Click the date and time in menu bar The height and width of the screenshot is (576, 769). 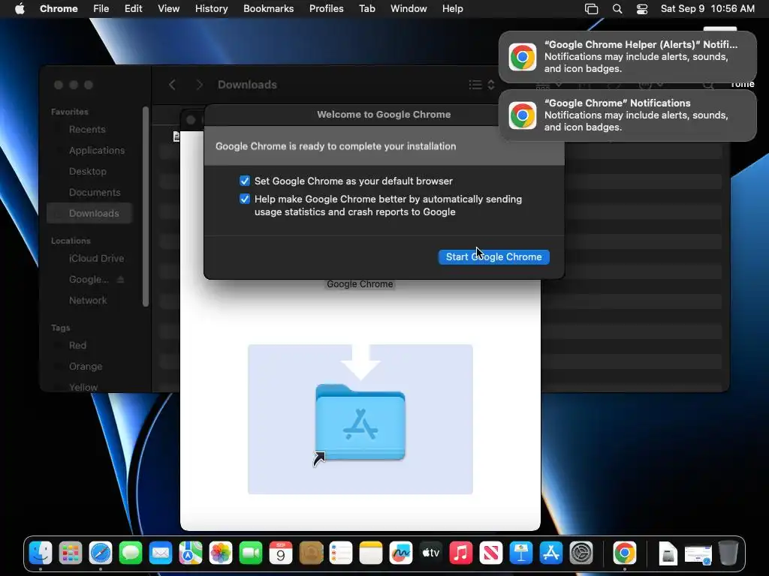[x=707, y=9]
